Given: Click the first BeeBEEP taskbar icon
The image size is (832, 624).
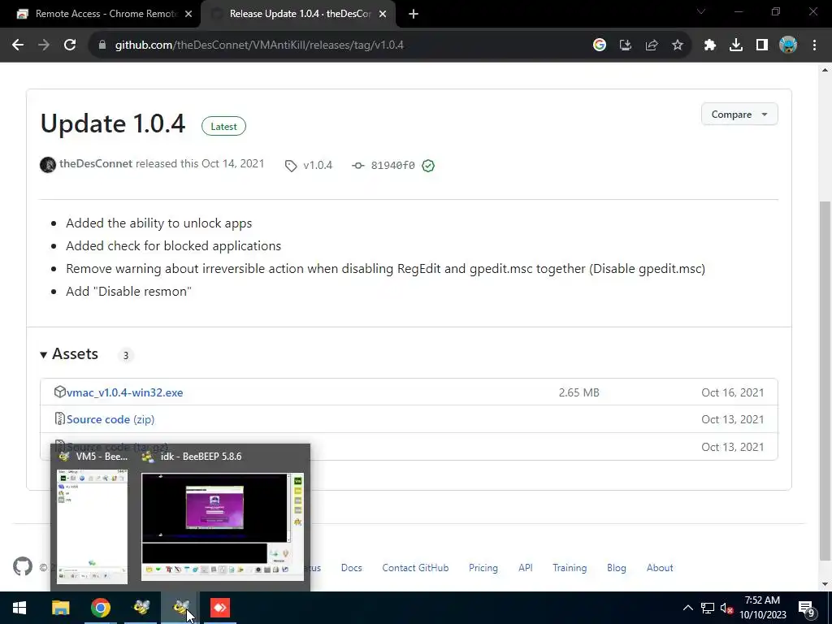Looking at the screenshot, I should point(141,608).
